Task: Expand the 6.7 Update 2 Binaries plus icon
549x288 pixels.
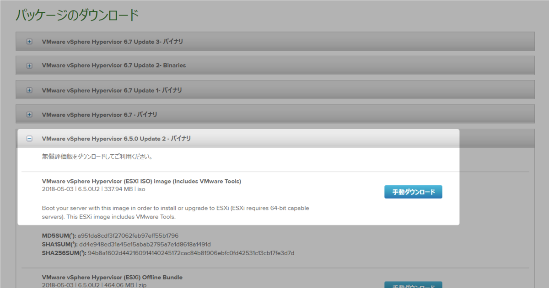Action: coord(29,66)
